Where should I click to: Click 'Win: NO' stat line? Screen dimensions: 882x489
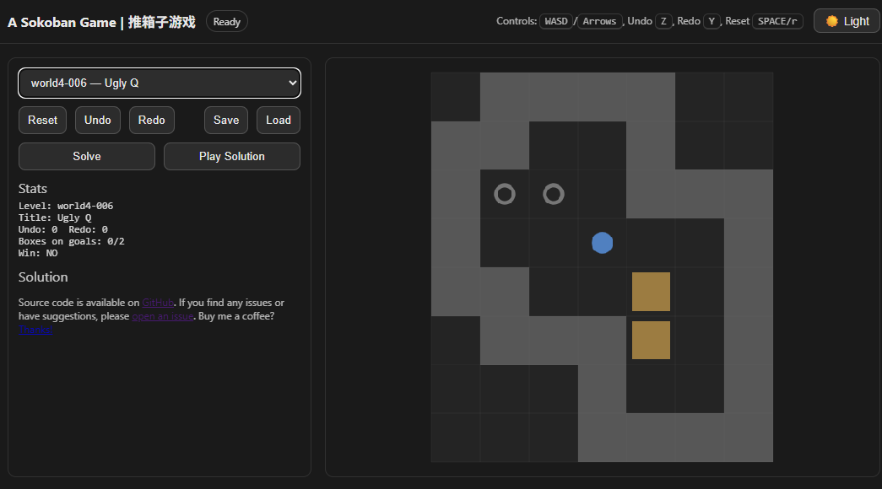(x=38, y=253)
